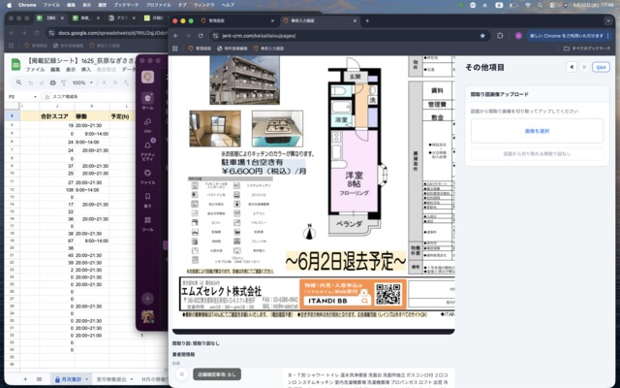
Task: Click the Google Sheets home logo
Action: (x=15, y=65)
